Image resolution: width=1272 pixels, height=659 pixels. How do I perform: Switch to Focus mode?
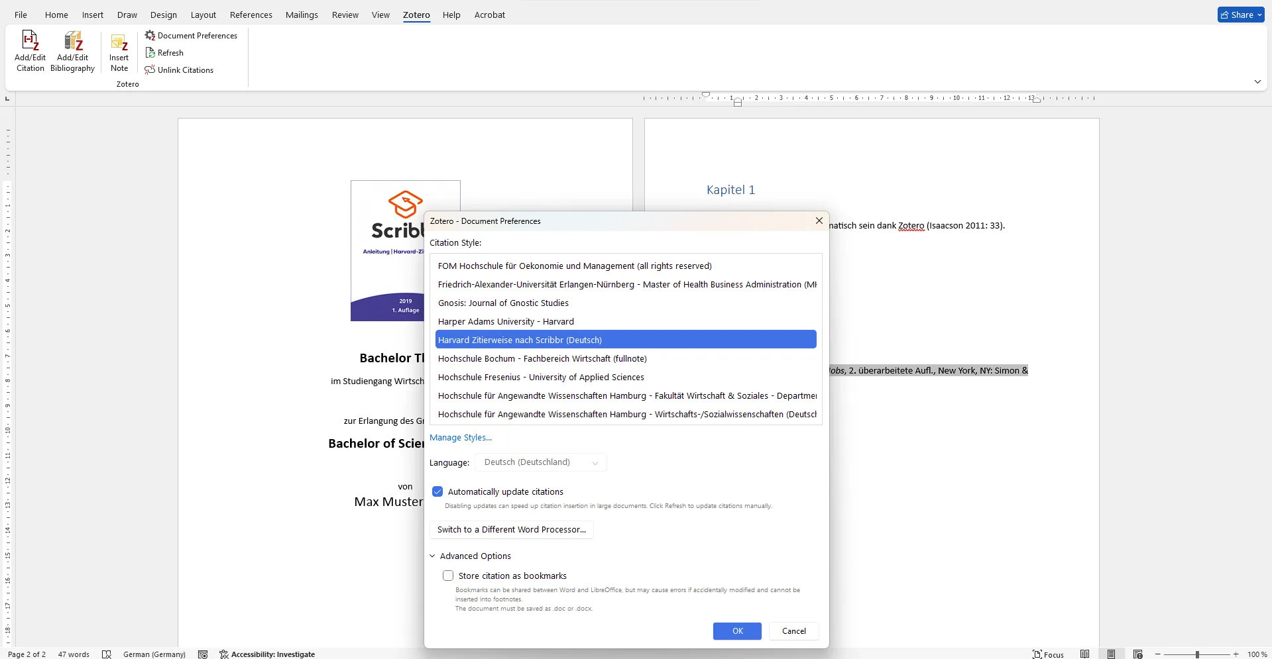[1048, 654]
